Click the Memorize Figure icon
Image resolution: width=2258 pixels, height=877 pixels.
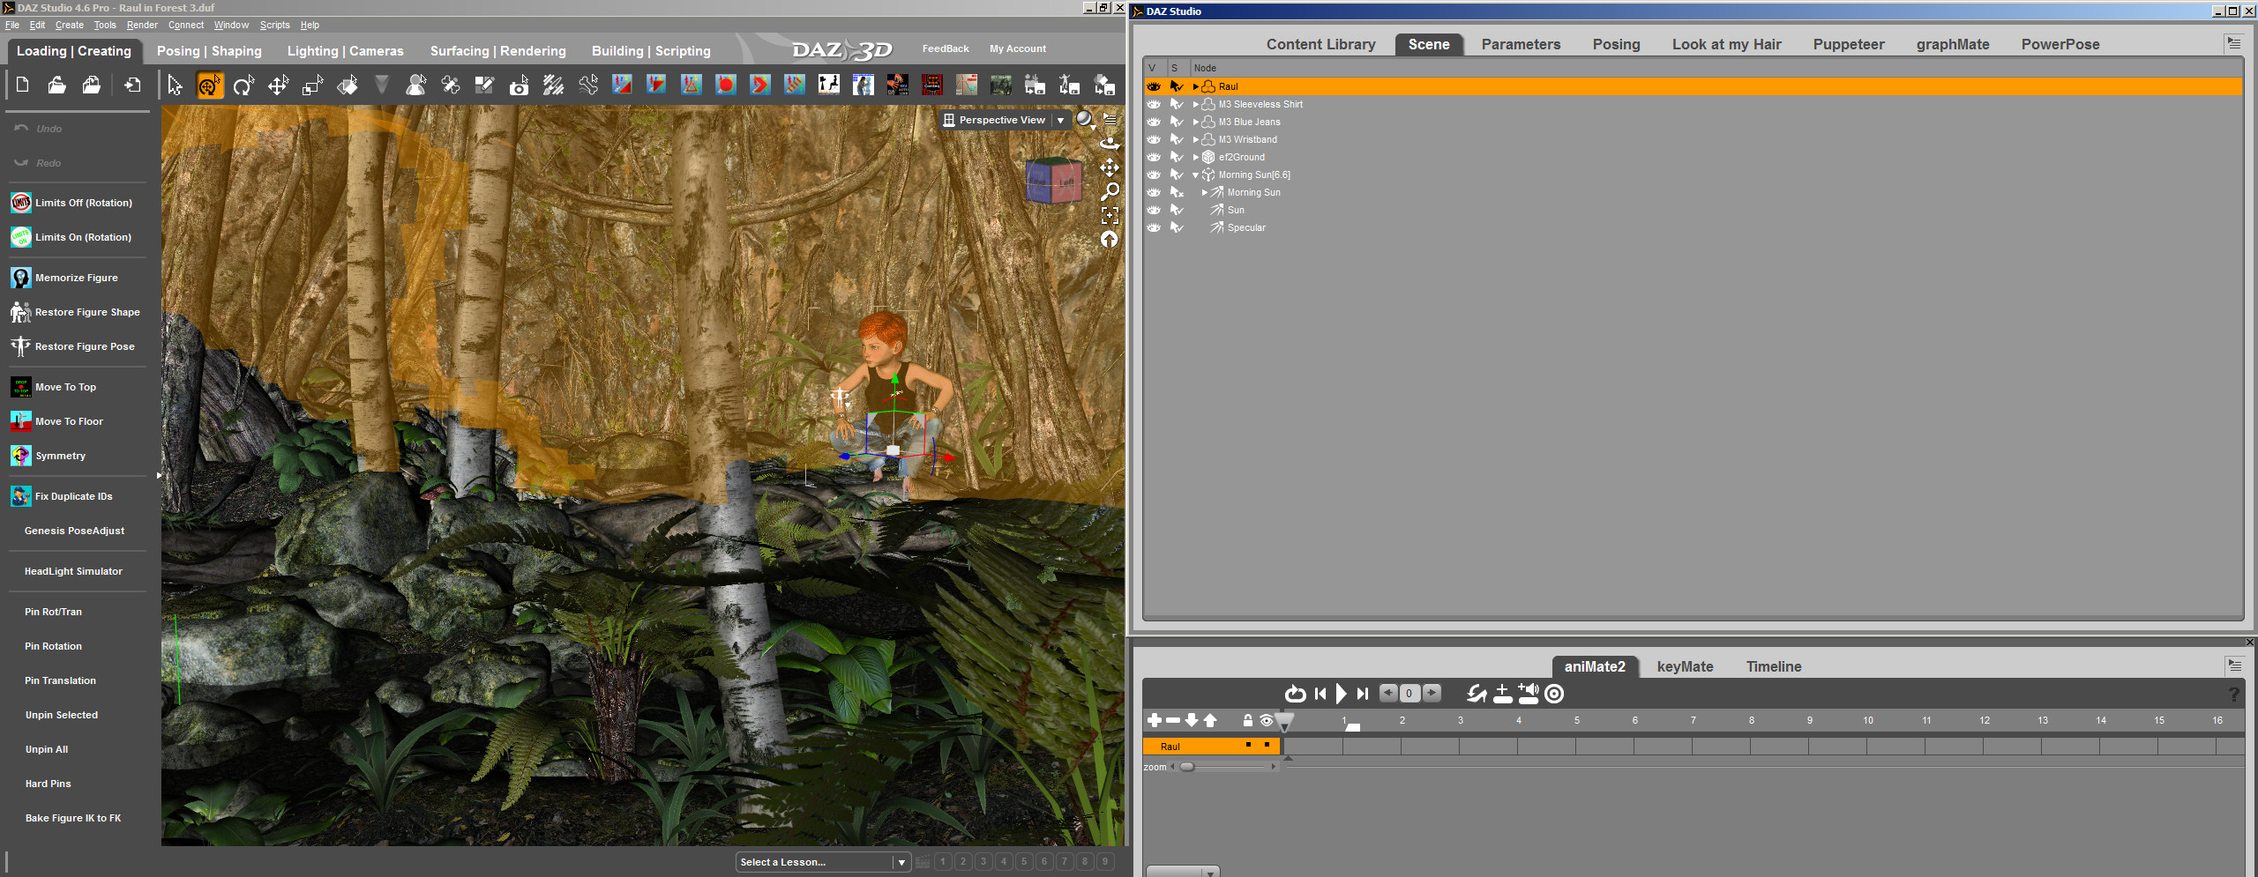21,278
